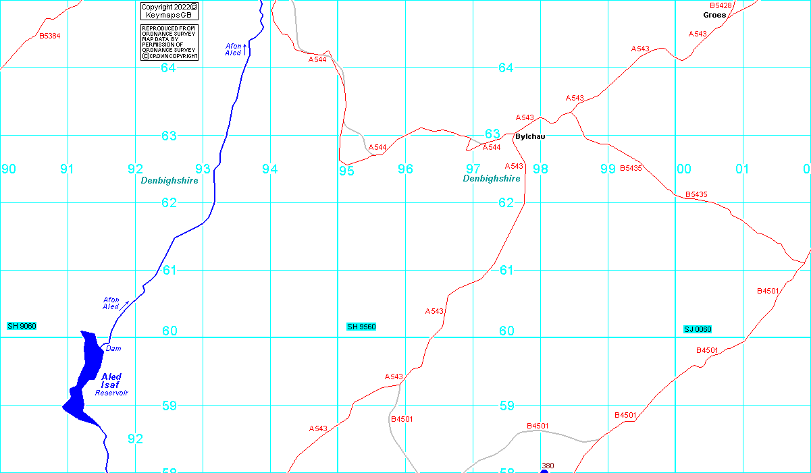
Task: Click the blue spot-height dot below 380
Action: point(544,471)
